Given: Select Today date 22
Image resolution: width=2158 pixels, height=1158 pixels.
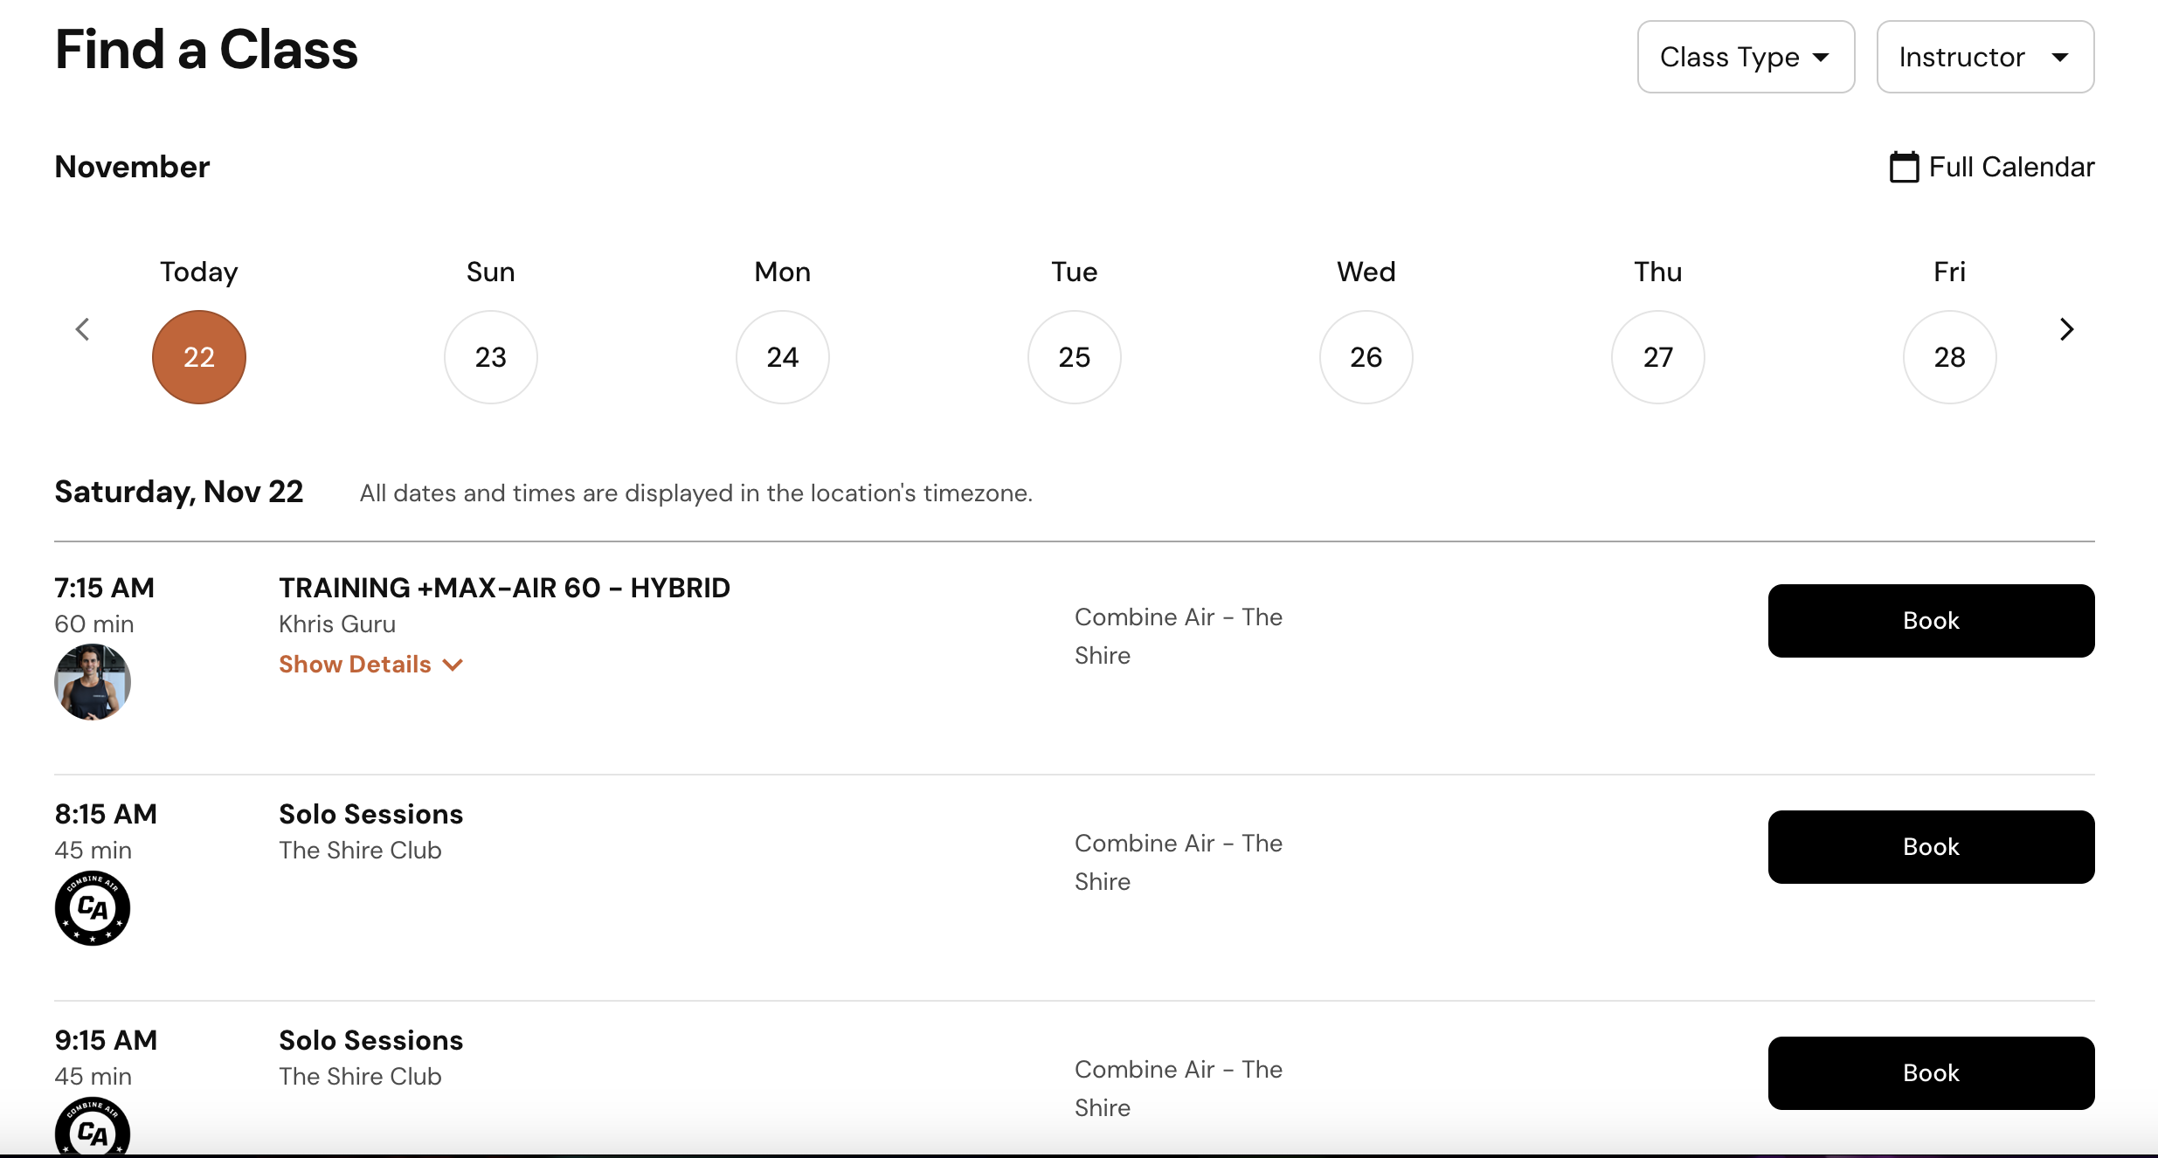Looking at the screenshot, I should [x=199, y=357].
